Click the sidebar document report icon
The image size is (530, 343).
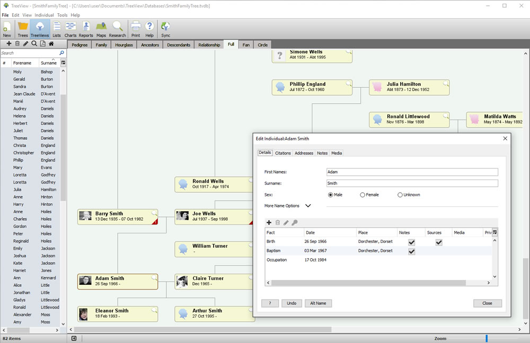[42, 43]
